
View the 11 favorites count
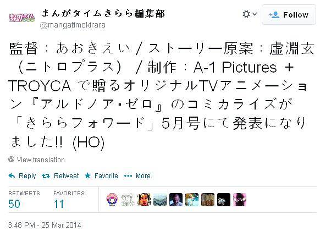coord(59,204)
